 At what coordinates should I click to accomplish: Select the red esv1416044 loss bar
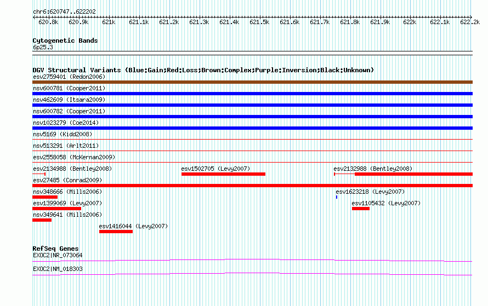click(116, 232)
